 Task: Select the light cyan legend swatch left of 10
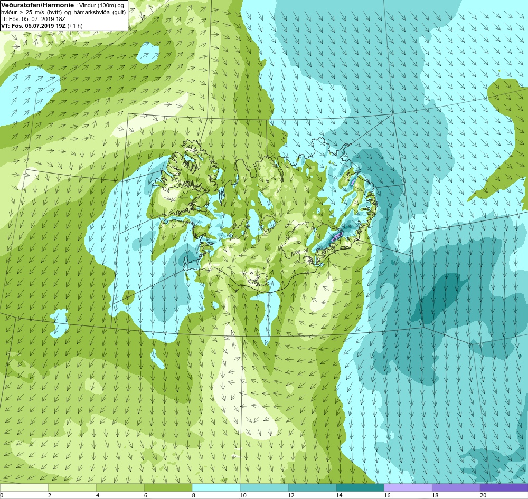click(216, 487)
